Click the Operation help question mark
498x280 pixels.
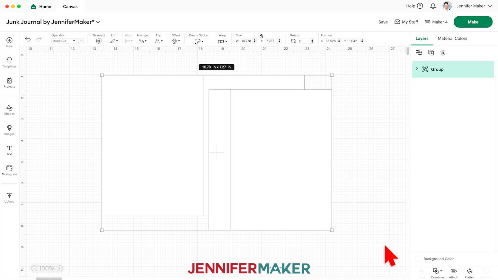click(x=81, y=41)
